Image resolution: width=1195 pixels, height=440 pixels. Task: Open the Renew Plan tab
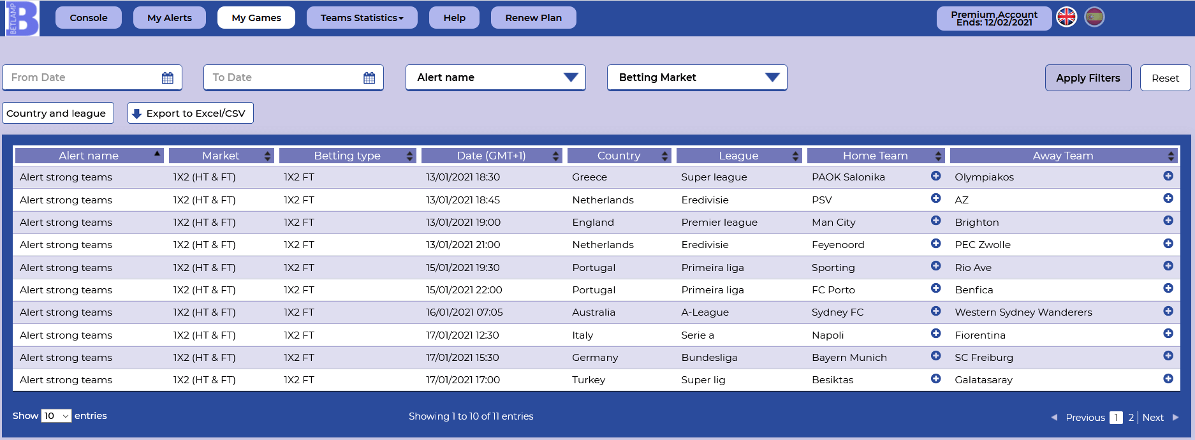click(x=534, y=18)
